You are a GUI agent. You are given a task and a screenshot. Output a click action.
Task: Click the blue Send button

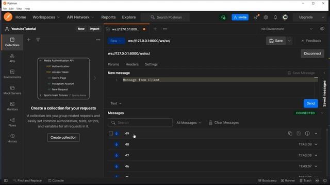coord(310,103)
